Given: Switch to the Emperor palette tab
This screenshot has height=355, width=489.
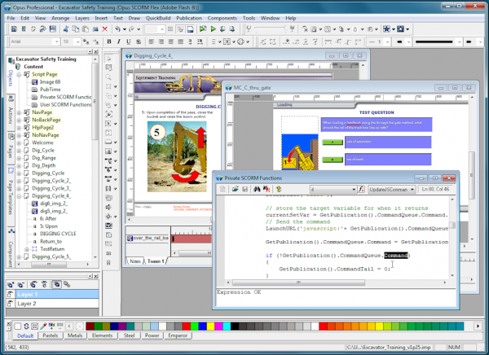Looking at the screenshot, I should [x=178, y=335].
